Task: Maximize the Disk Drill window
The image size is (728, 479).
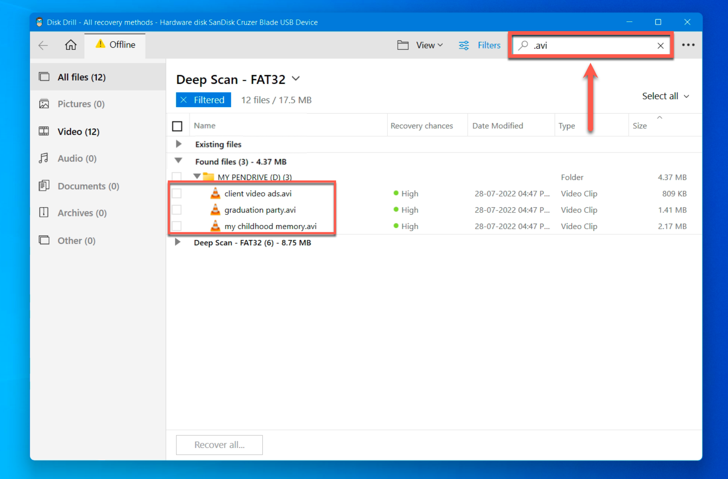Action: [x=658, y=22]
